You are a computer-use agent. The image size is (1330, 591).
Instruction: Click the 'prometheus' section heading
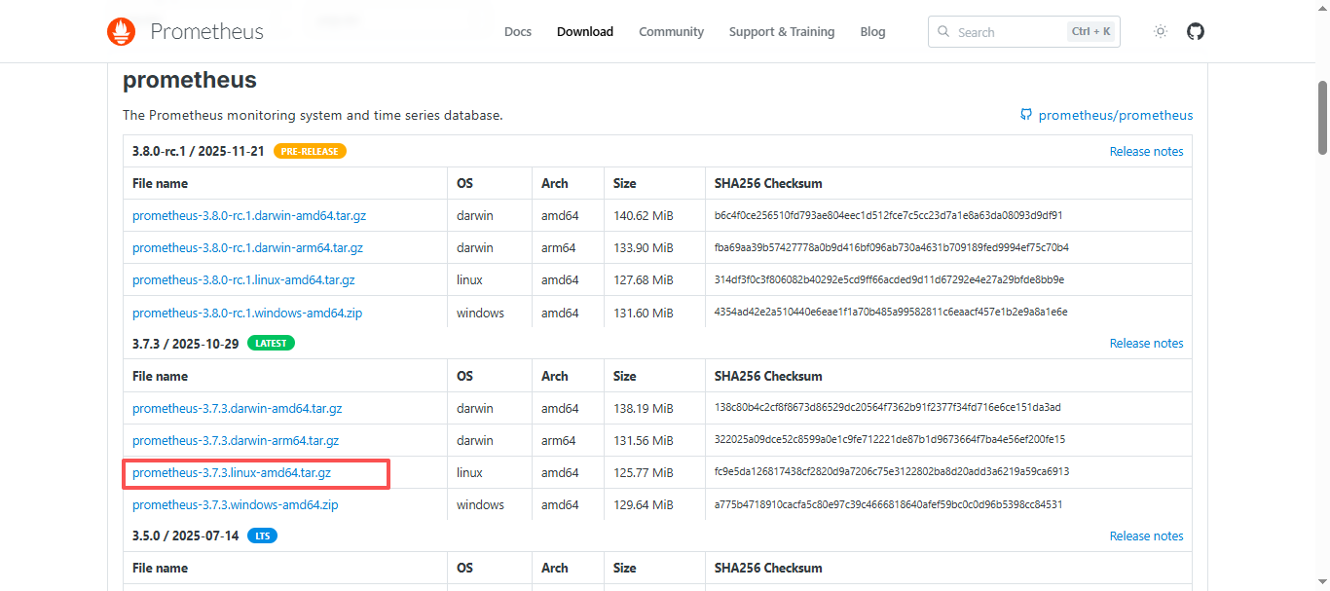coord(190,80)
